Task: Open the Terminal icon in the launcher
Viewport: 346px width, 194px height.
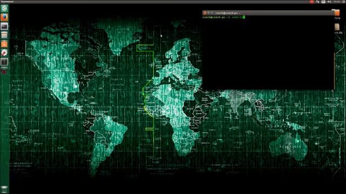Action: (4, 26)
